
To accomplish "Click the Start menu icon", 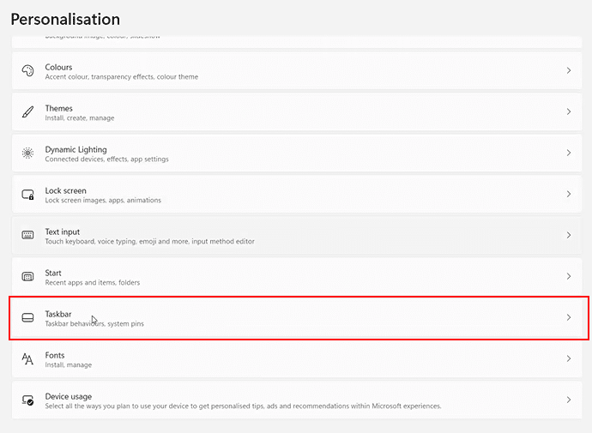I will 27,277.
